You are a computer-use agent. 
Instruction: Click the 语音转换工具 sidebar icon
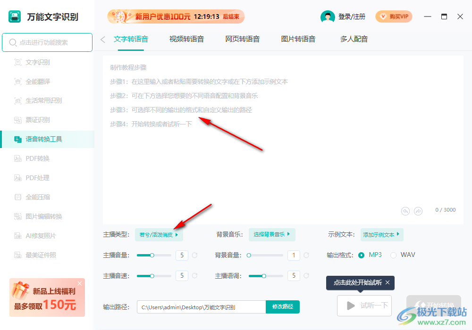18,139
